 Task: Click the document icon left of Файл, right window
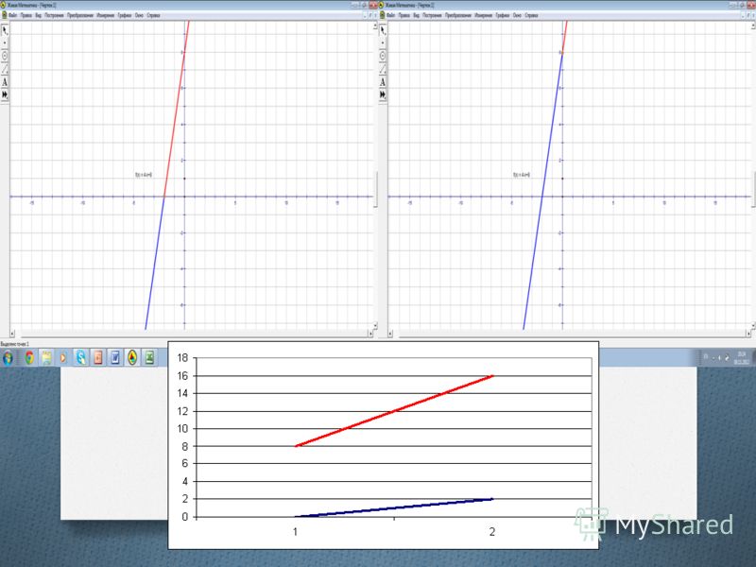[382, 15]
